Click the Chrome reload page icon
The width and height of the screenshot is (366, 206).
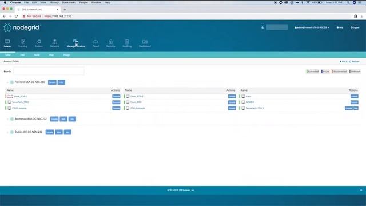pos(17,17)
